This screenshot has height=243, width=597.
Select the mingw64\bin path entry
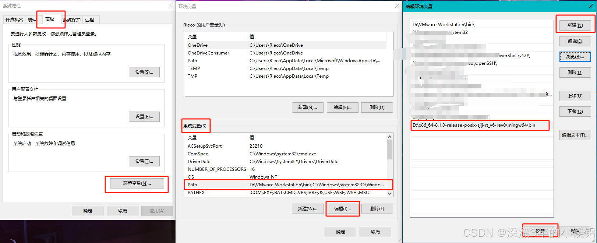click(481, 125)
